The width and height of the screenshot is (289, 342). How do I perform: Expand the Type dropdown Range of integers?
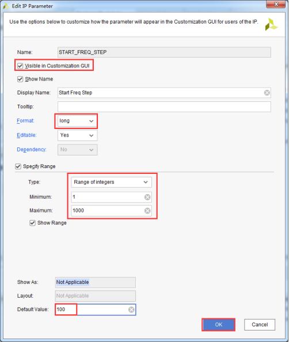111,182
